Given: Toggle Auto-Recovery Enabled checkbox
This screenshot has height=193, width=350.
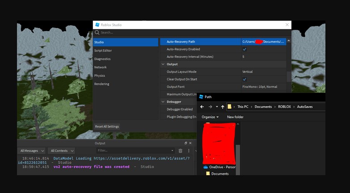Looking at the screenshot, I should (x=245, y=49).
